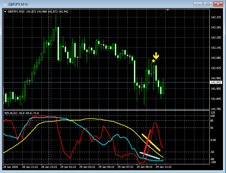Click the GBPJPY chart window icon
Image resolution: width=226 pixels, height=173 pixels.
click(x=4, y=4)
